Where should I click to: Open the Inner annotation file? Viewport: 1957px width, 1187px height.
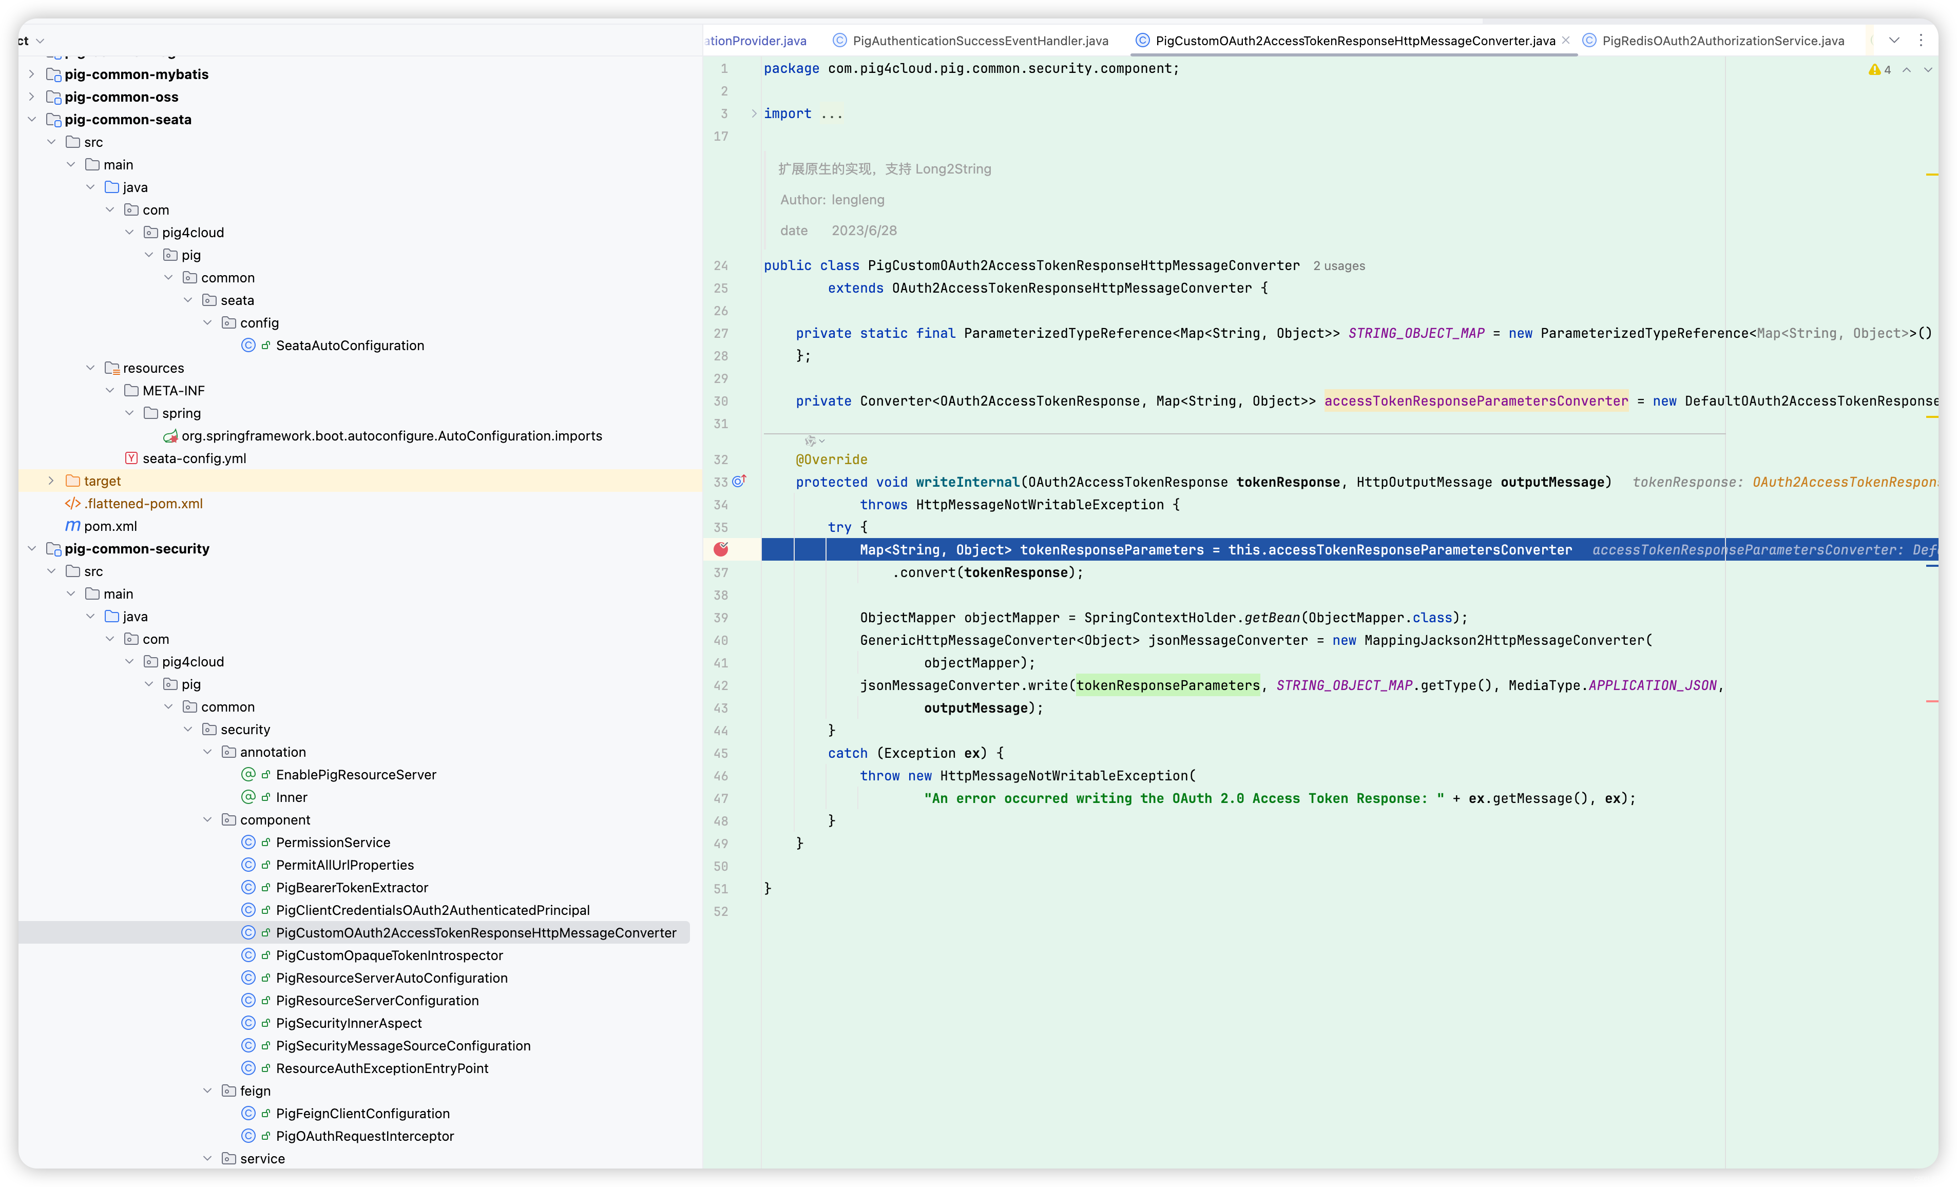(x=292, y=797)
